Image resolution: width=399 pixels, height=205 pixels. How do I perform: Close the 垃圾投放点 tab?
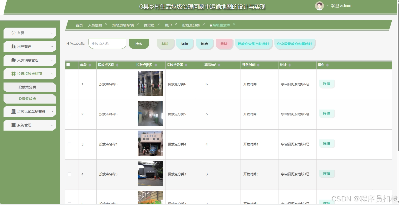pyautogui.click(x=234, y=24)
